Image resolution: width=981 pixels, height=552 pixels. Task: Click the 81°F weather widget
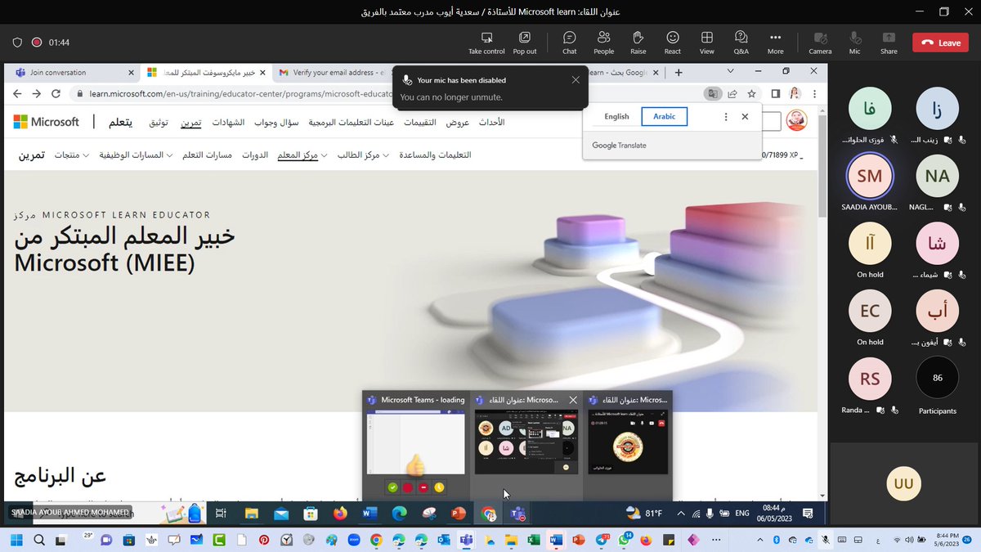pyautogui.click(x=643, y=514)
